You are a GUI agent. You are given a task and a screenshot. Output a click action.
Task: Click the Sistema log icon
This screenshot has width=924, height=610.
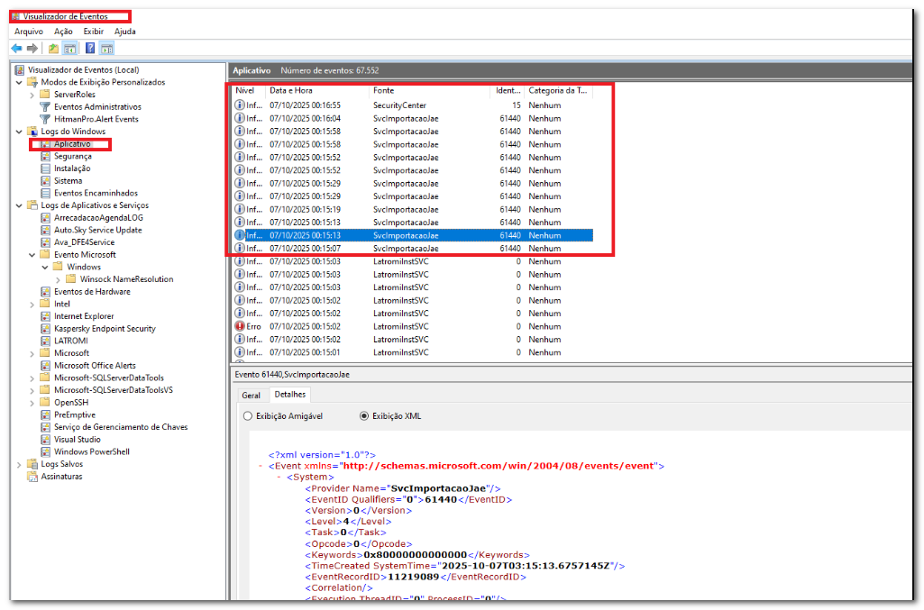pyautogui.click(x=45, y=181)
